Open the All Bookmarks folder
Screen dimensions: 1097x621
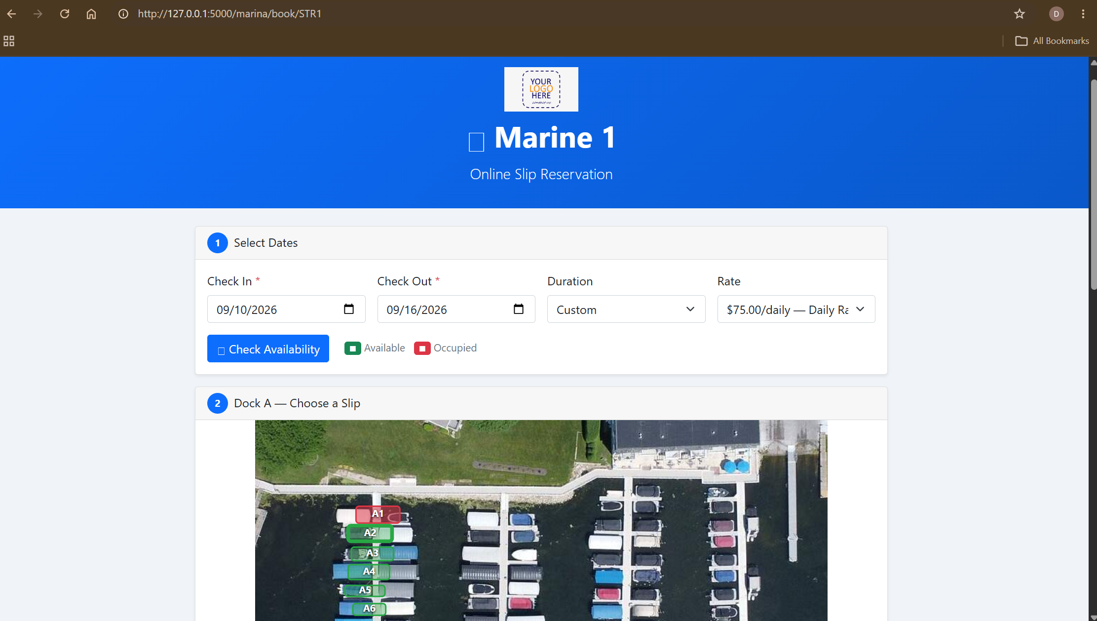click(1052, 41)
